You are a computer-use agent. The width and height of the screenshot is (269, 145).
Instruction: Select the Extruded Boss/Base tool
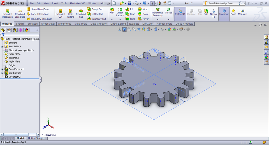click(x=7, y=13)
